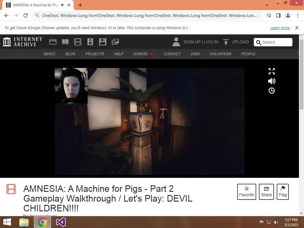Reload the page

(x=26, y=15)
